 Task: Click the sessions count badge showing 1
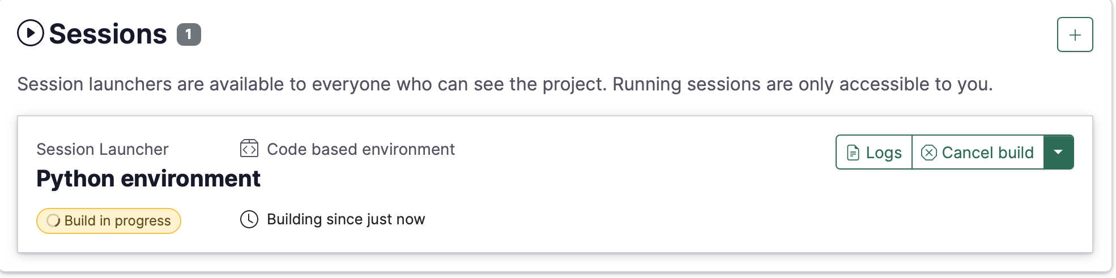189,34
